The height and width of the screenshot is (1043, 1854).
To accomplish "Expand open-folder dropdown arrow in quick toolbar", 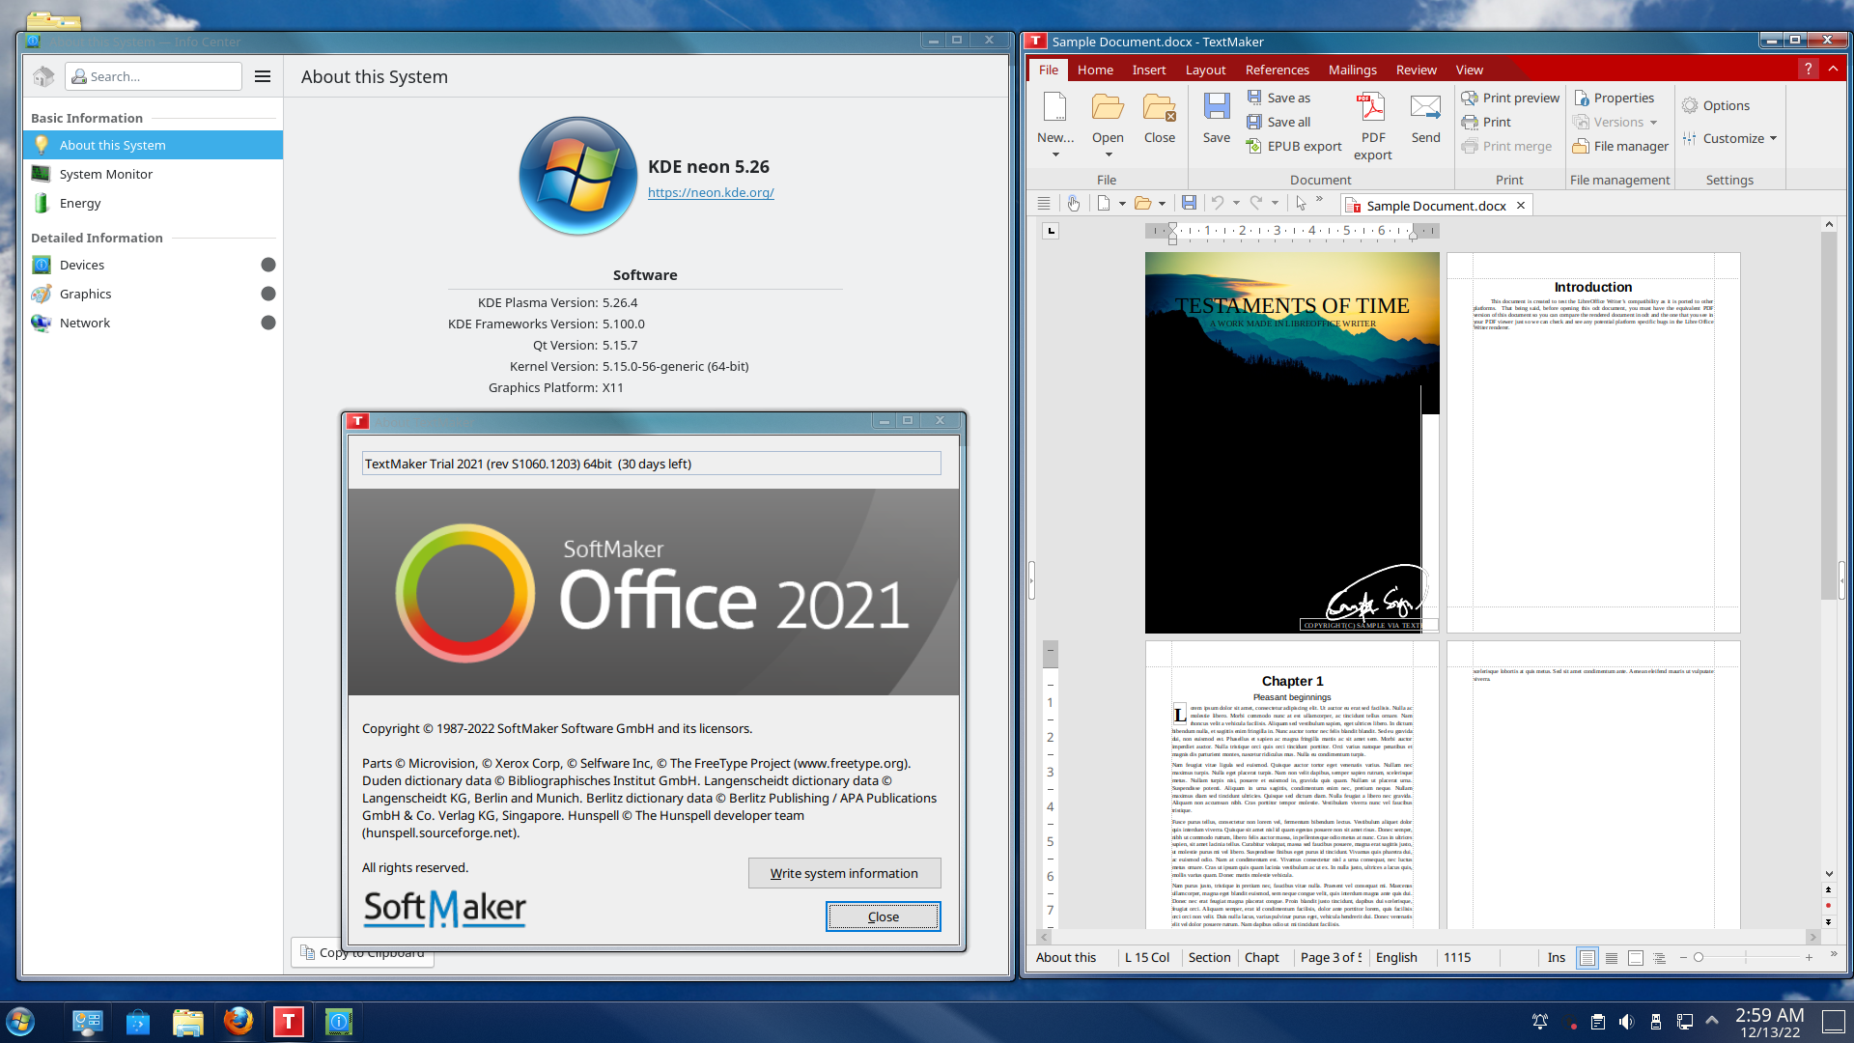I will 1162,204.
